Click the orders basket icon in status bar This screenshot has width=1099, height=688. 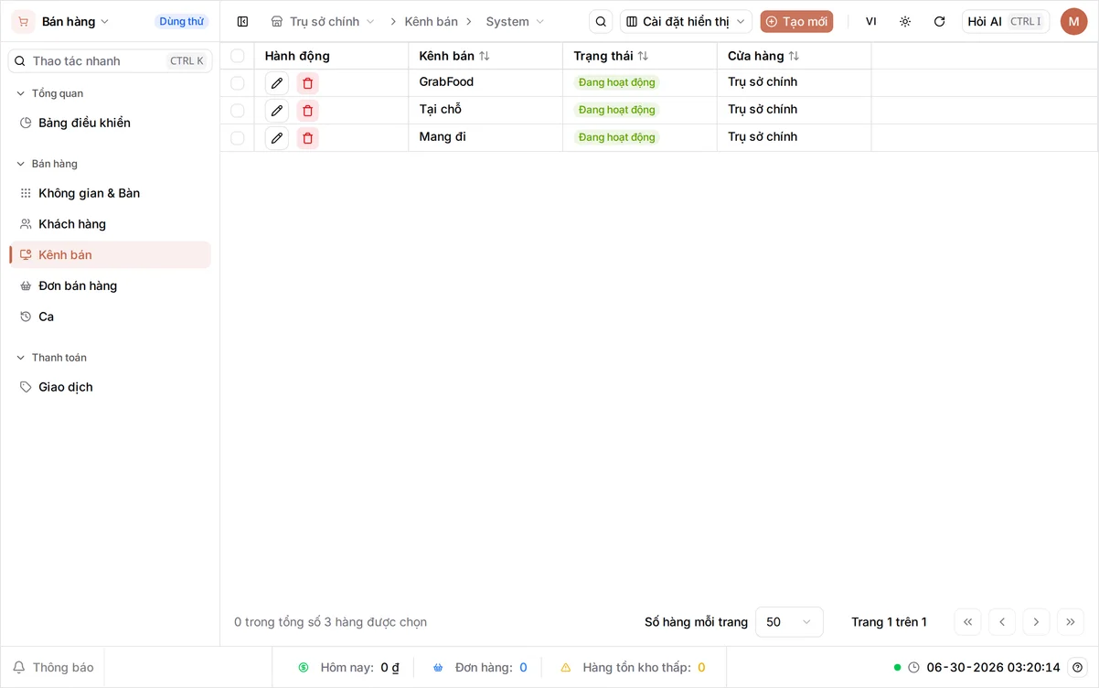[438, 667]
